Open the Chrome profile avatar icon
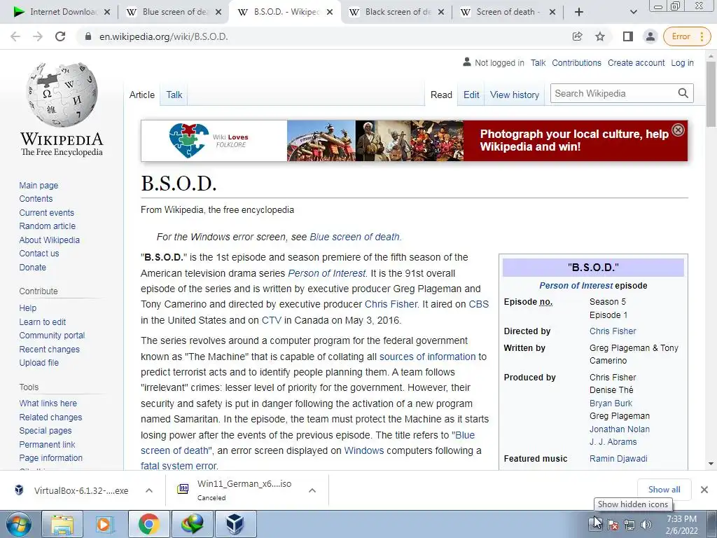The width and height of the screenshot is (717, 538). [x=650, y=36]
